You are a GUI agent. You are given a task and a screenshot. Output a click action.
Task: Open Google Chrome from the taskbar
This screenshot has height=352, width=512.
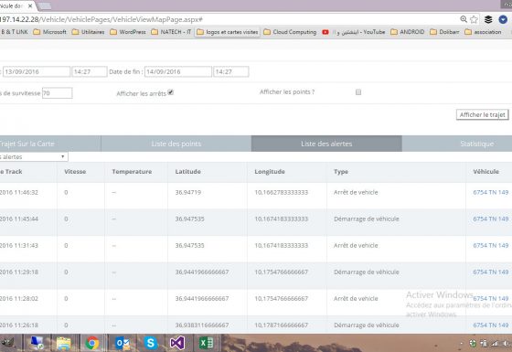[x=92, y=343]
